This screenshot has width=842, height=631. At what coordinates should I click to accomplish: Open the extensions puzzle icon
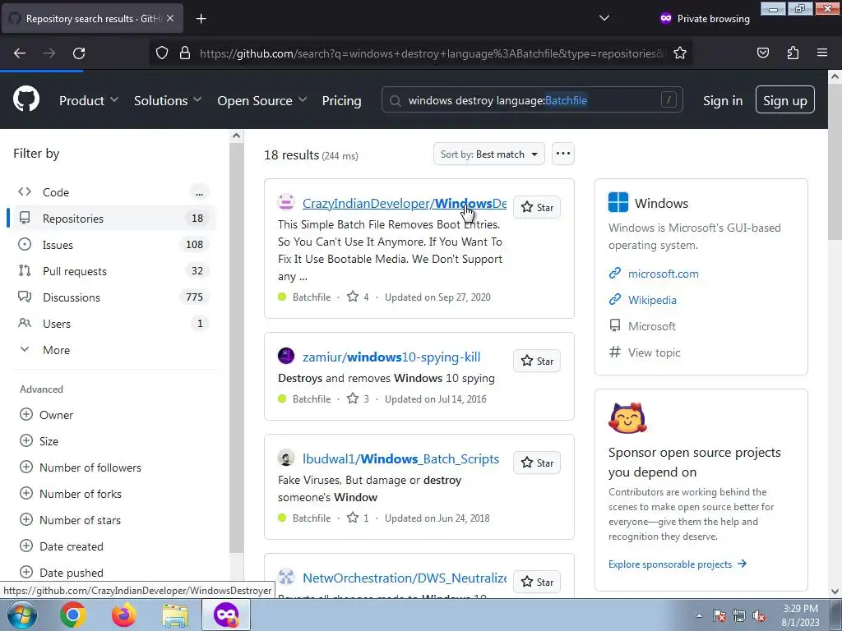793,53
